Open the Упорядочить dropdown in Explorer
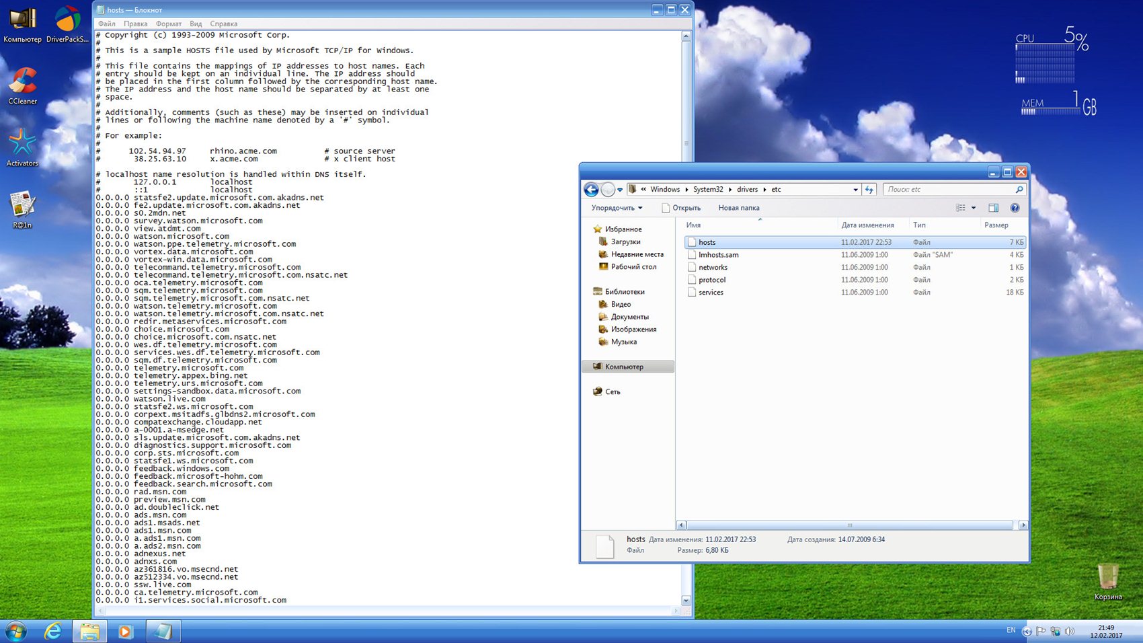The height and width of the screenshot is (643, 1143). [x=617, y=208]
